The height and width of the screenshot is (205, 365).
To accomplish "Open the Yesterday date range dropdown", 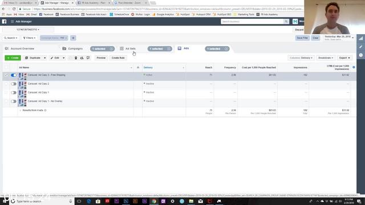I will point(339,38).
